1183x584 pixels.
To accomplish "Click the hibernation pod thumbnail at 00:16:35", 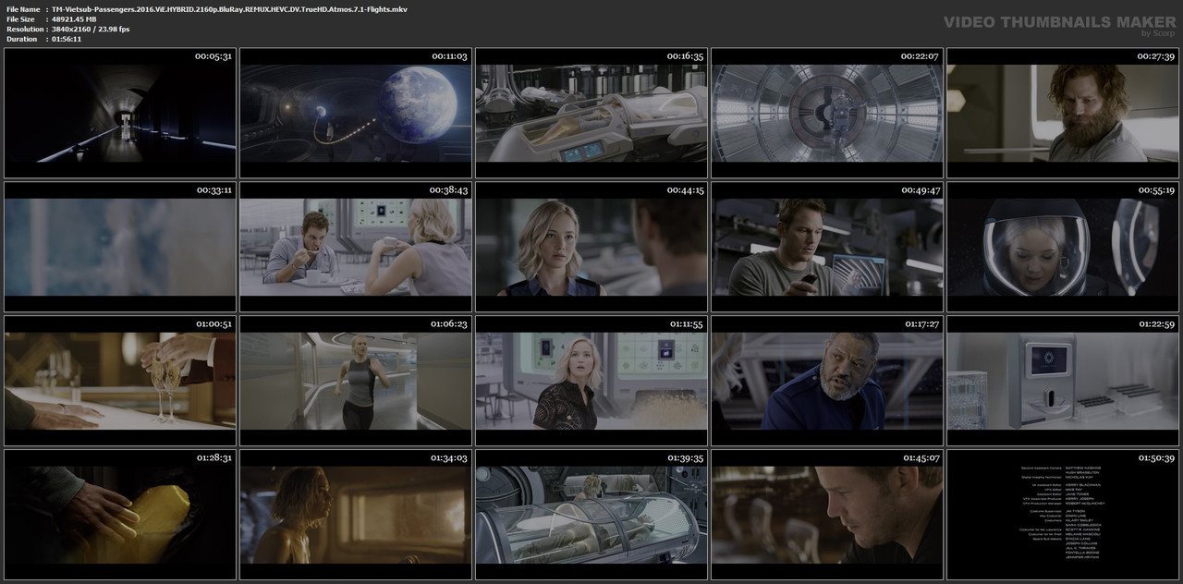I will click(x=591, y=113).
